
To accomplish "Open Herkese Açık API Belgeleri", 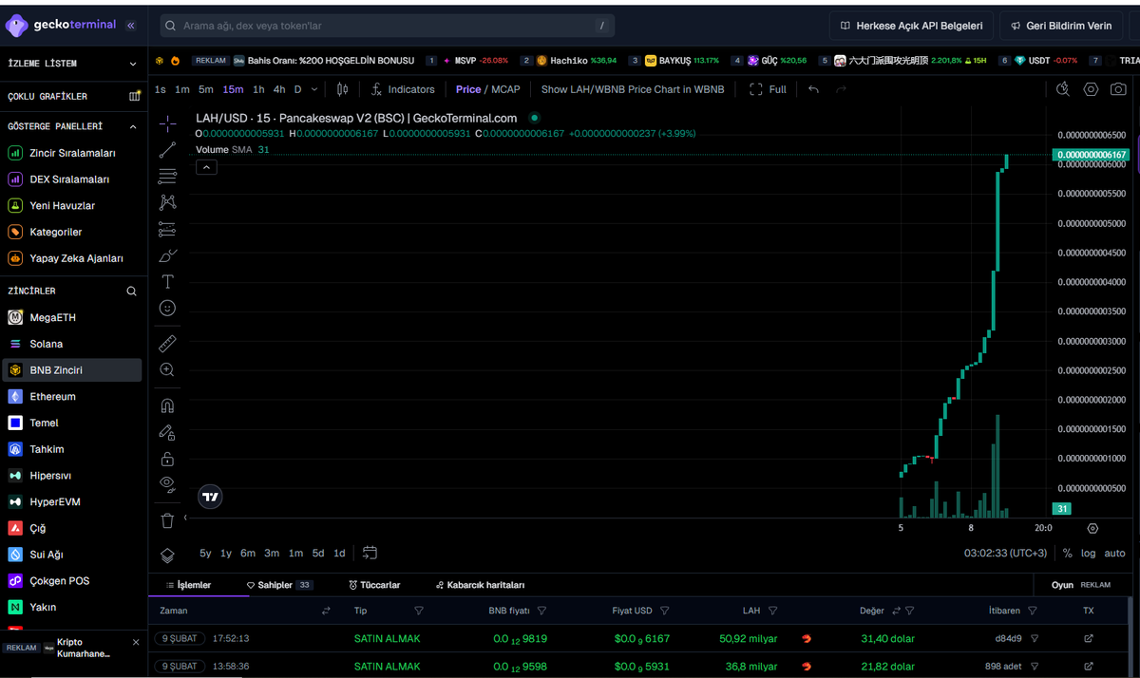I will [x=911, y=26].
